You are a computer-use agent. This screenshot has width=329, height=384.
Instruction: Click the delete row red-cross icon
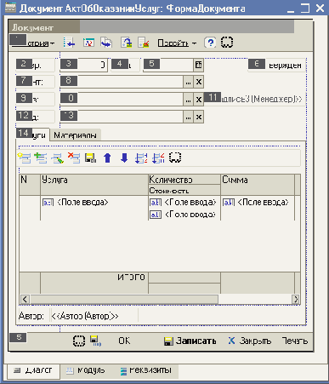click(74, 158)
